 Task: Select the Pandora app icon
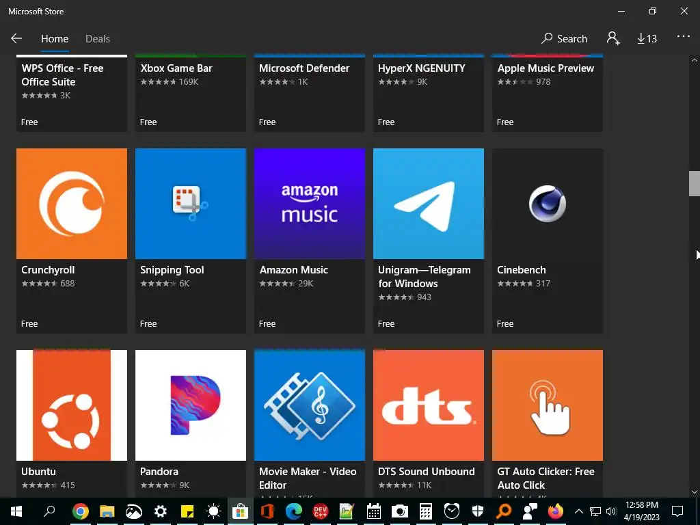point(191,405)
